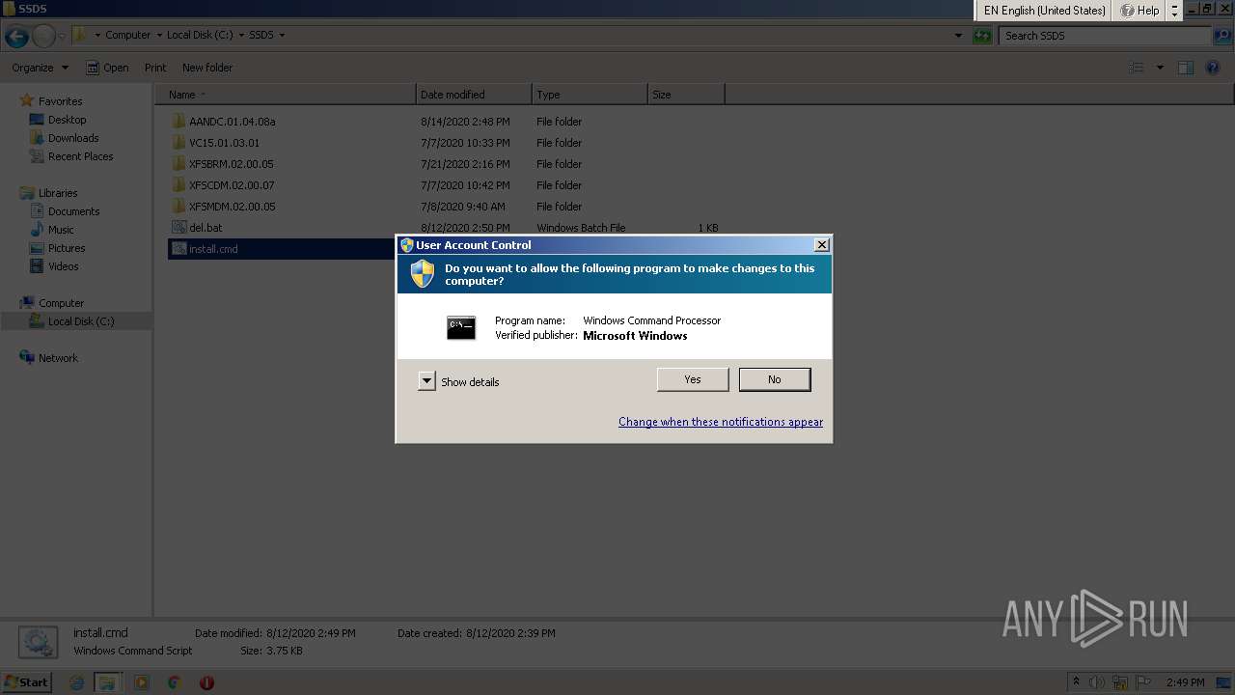Create a New folder from the toolbar
The width and height of the screenshot is (1235, 695).
pyautogui.click(x=207, y=68)
